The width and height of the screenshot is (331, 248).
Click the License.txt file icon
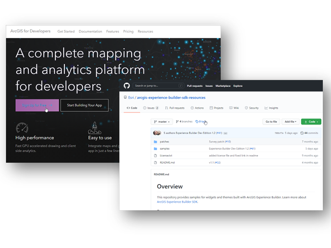155,155
